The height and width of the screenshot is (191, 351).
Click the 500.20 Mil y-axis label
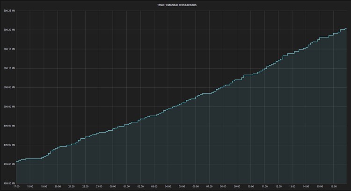point(9,30)
